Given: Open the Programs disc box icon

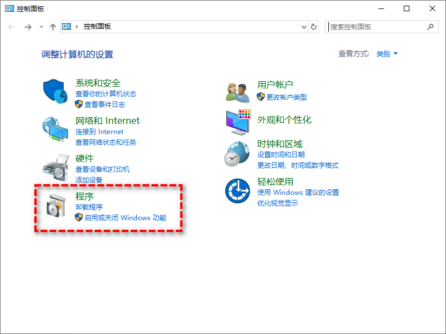Looking at the screenshot, I should [x=56, y=206].
